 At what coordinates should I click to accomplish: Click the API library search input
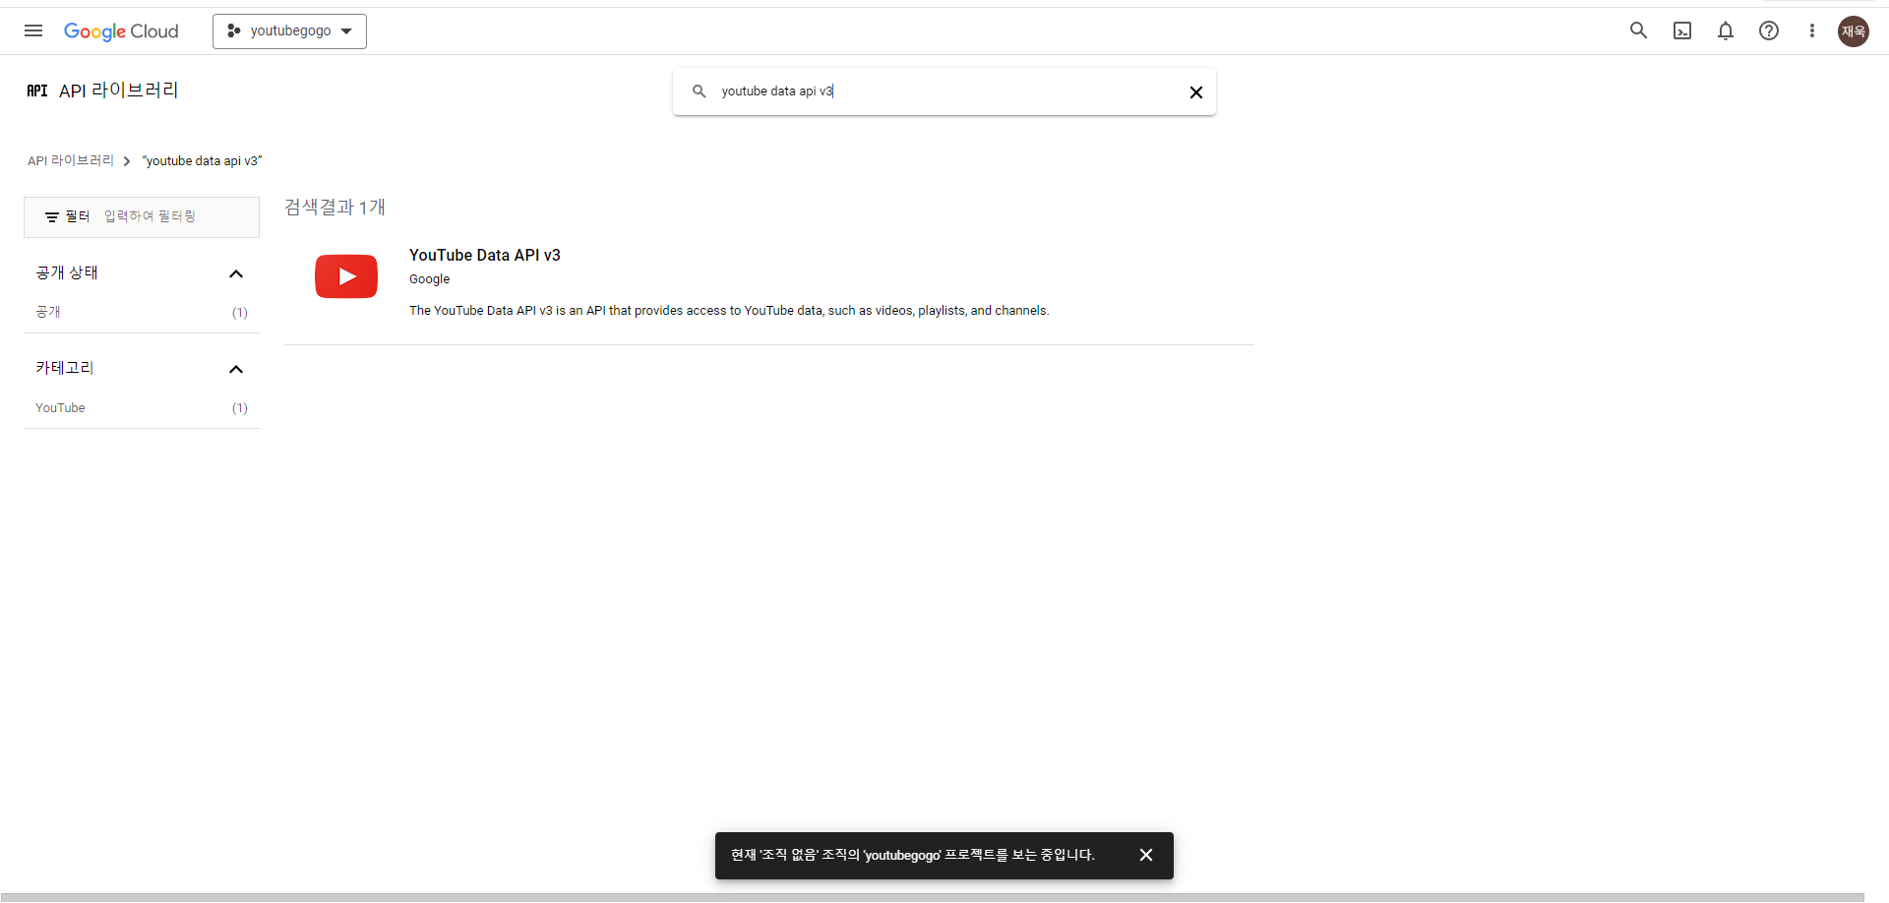pyautogui.click(x=944, y=91)
